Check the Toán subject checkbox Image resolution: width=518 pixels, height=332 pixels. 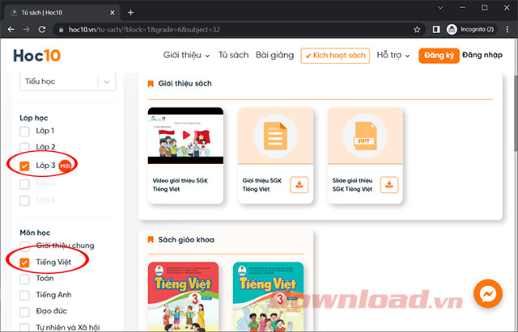(x=24, y=279)
